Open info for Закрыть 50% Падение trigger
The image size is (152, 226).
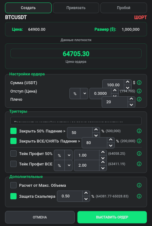coord(139,131)
